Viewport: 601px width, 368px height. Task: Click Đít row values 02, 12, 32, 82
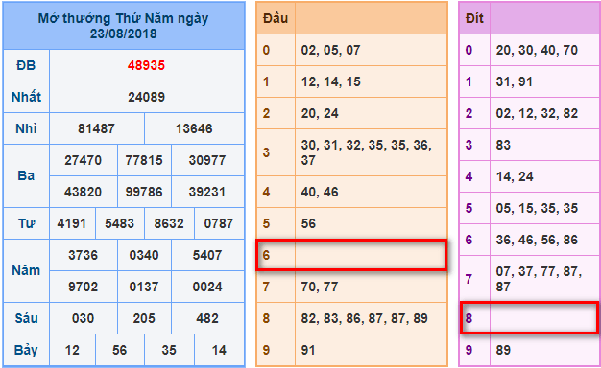click(x=537, y=113)
